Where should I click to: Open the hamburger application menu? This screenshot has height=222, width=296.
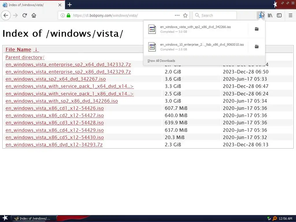click(x=291, y=16)
